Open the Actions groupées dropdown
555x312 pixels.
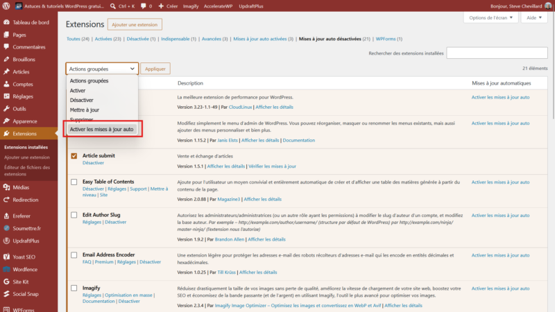(102, 69)
